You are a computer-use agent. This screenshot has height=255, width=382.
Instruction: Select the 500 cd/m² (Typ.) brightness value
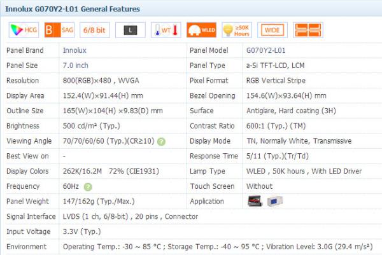tap(91, 126)
